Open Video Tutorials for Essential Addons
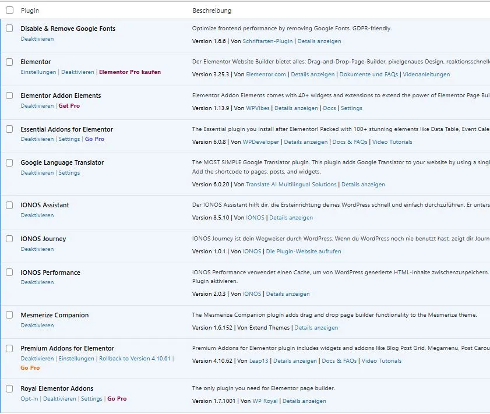The height and width of the screenshot is (414, 490). 392,141
